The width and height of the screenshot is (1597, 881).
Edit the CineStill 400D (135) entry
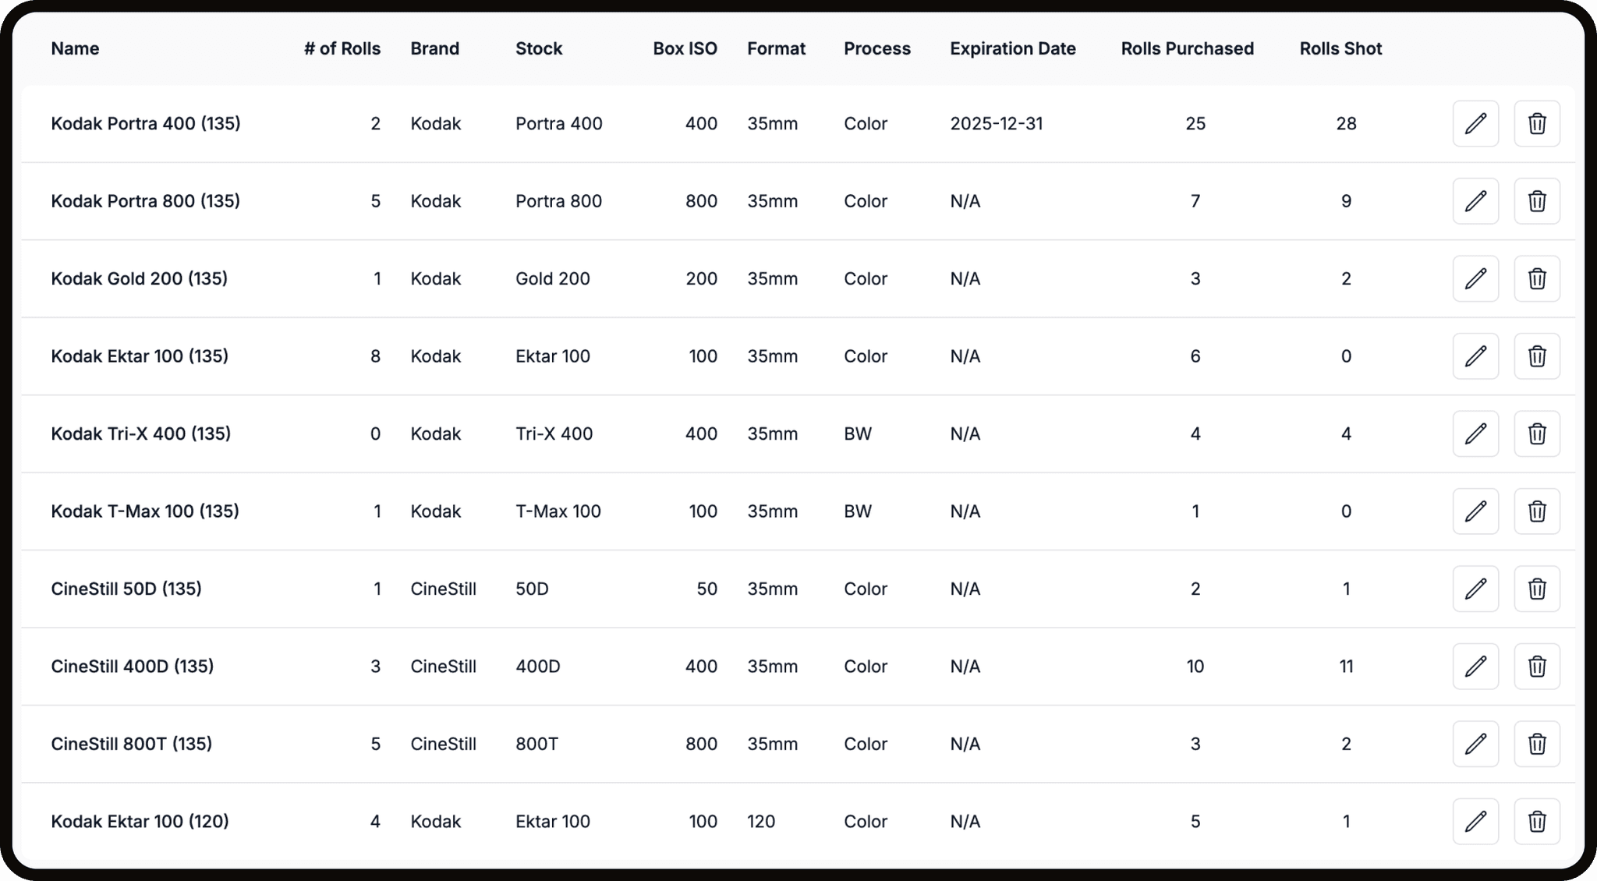pos(1475,667)
